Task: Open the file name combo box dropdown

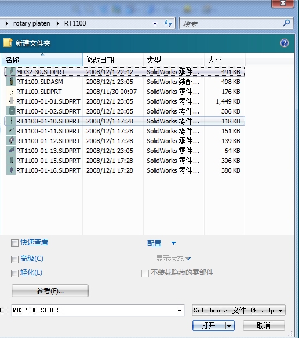Action: tap(180, 311)
